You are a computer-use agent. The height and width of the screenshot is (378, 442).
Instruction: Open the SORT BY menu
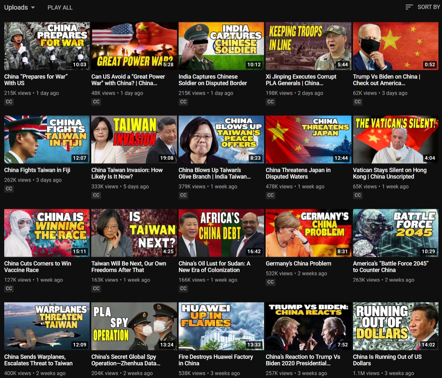click(429, 7)
